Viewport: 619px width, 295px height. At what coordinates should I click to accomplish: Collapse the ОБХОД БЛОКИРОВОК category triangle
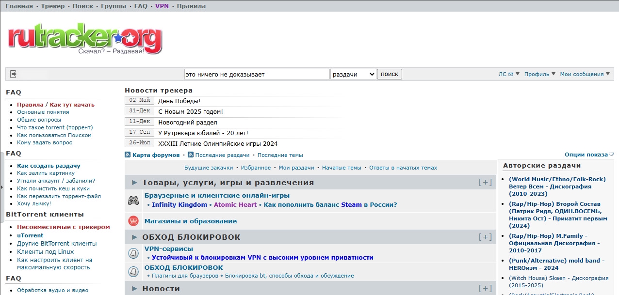click(x=134, y=237)
